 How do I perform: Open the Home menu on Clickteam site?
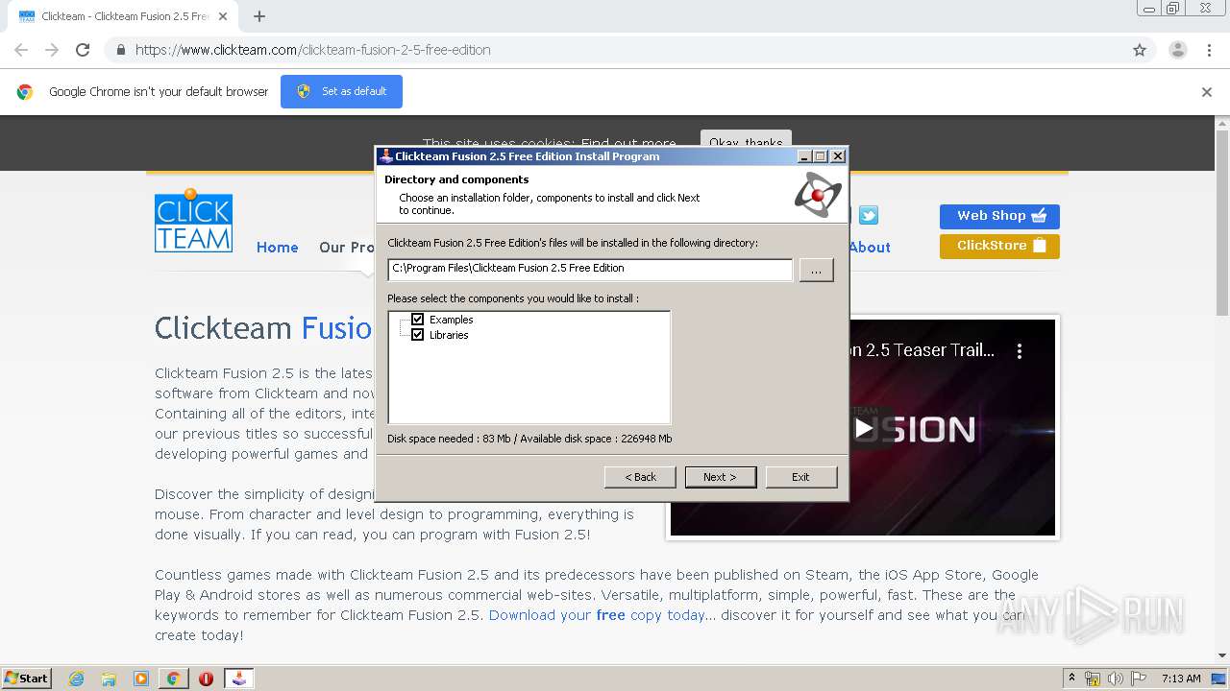pos(277,248)
